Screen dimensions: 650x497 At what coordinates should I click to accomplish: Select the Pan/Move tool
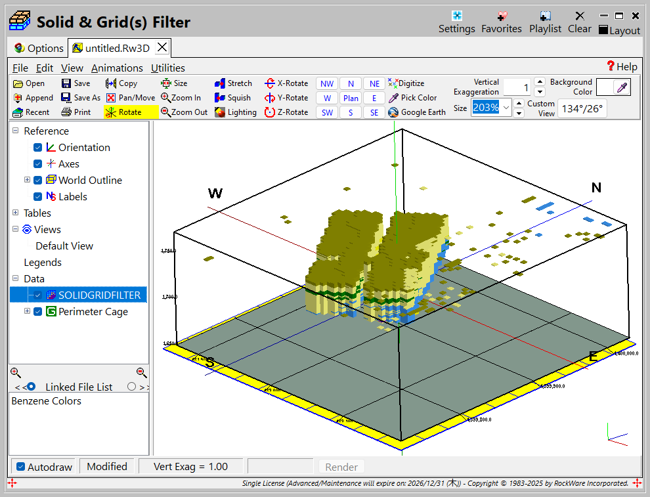tap(111, 98)
